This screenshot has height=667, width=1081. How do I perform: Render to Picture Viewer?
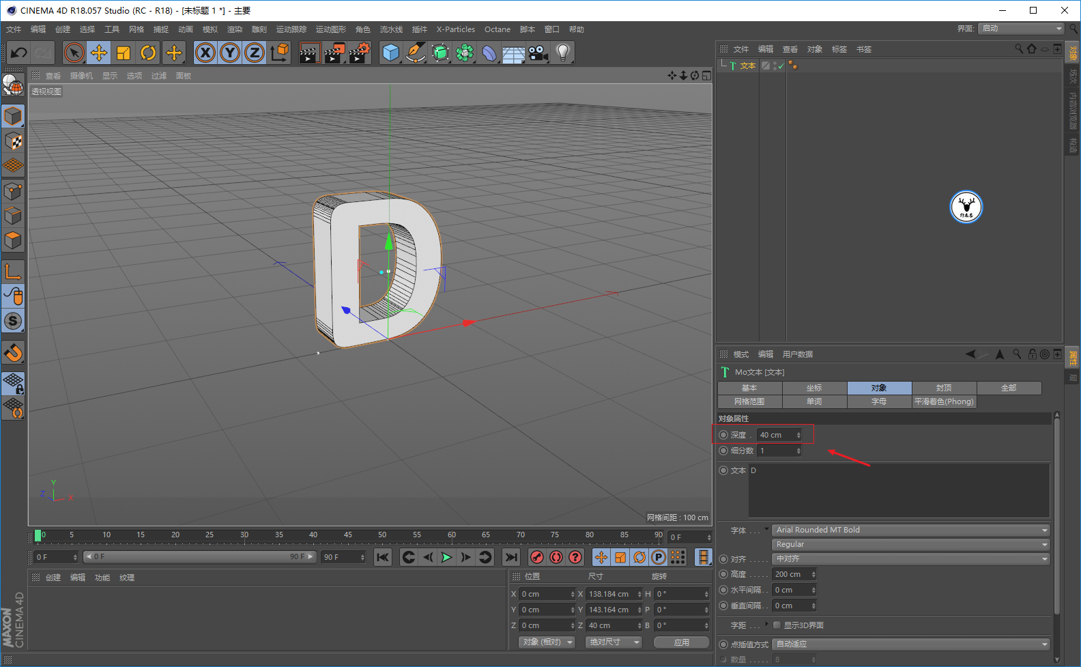pos(334,53)
